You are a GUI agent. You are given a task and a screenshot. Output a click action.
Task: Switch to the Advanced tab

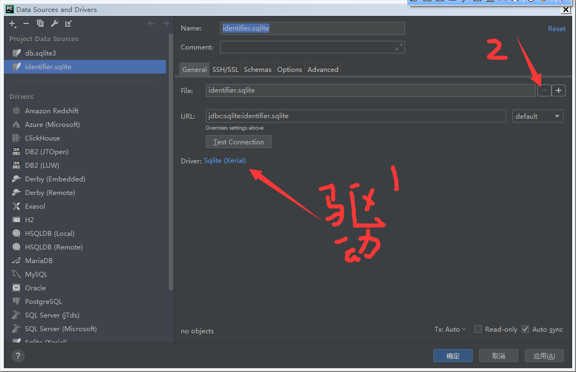pyautogui.click(x=323, y=69)
